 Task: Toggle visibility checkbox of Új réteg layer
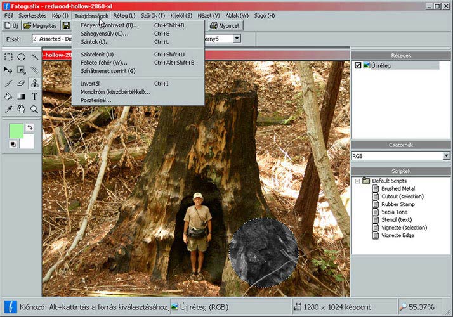358,65
